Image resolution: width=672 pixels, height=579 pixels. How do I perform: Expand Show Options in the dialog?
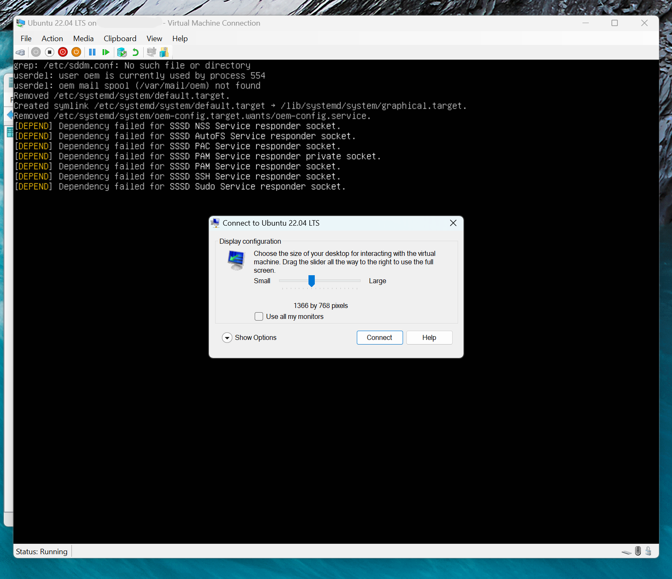(x=227, y=338)
